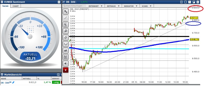Click the green Long derivative button
The image size is (209, 91).
(x=56, y=82)
